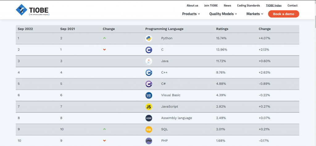316x146 pixels.
Task: Click the C language logo icon
Action: coord(149,50)
